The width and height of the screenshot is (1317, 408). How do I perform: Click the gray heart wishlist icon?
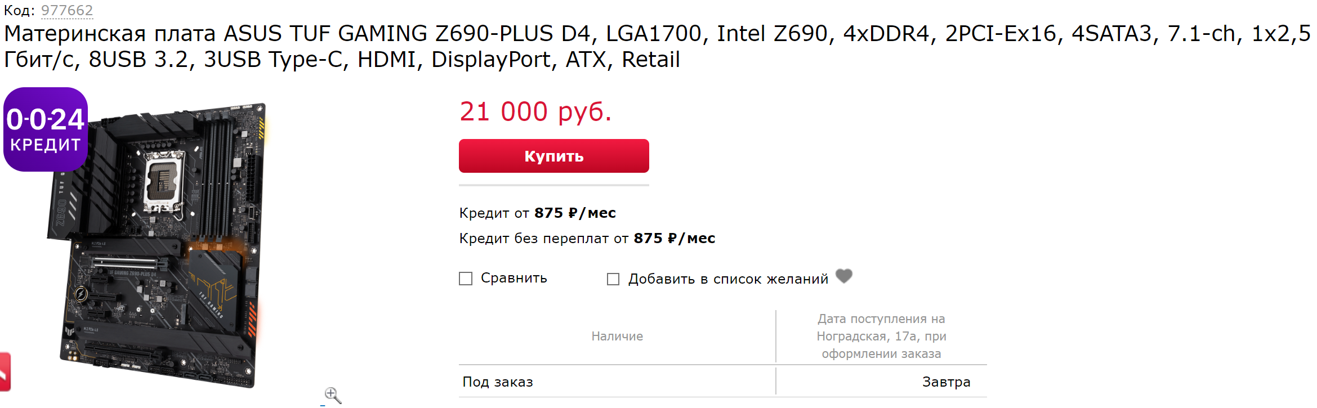coord(843,276)
